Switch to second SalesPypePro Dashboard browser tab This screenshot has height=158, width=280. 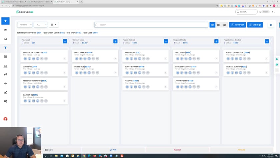40,2
